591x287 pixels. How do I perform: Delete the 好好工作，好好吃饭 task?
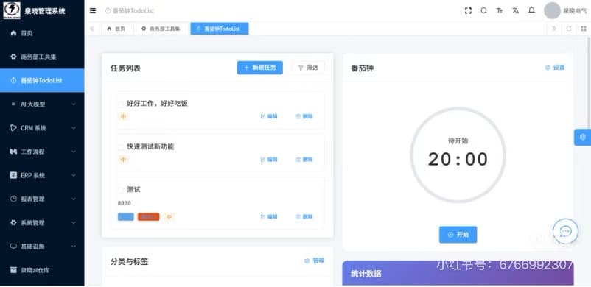(304, 116)
